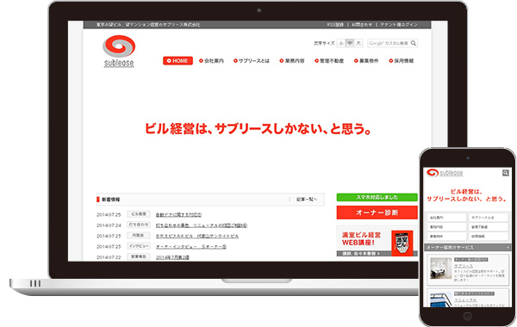Screen dimensions: 517x327
Task: Tap 会社案内 button on the phone
Action: [446, 218]
